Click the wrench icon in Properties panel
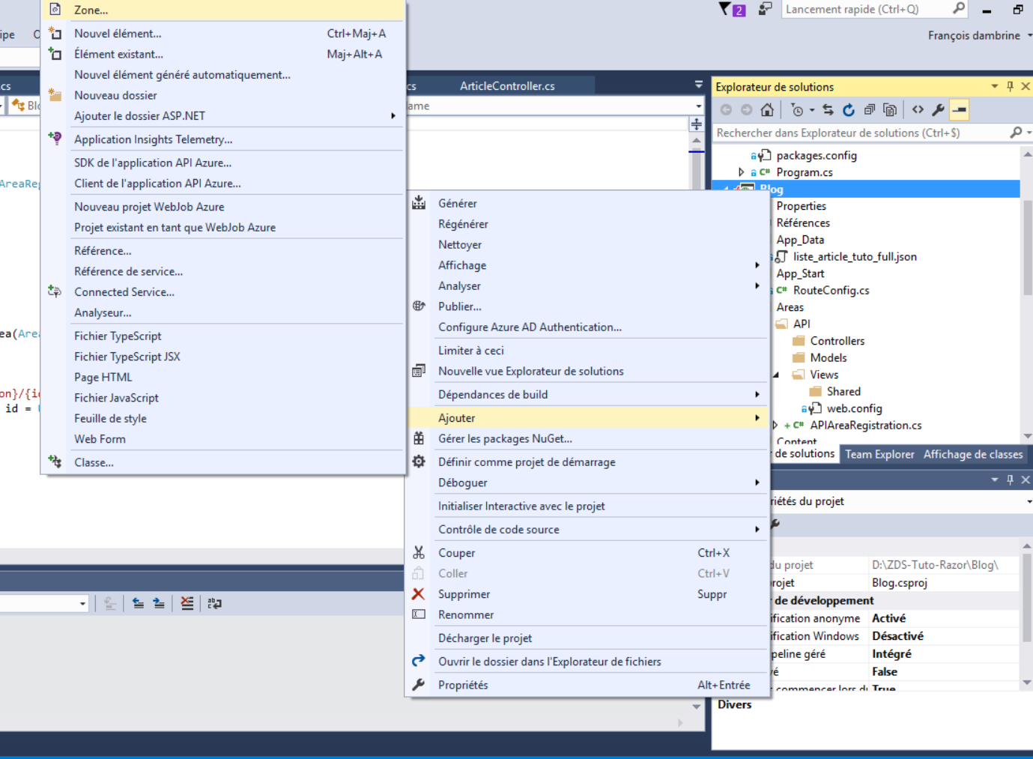 (775, 524)
